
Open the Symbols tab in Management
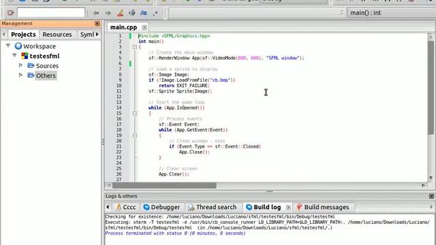click(x=87, y=35)
